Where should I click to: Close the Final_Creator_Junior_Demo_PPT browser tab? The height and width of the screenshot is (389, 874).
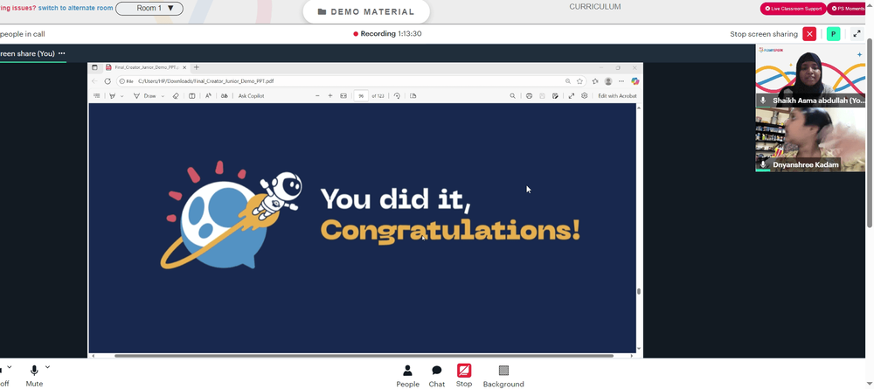click(x=184, y=67)
